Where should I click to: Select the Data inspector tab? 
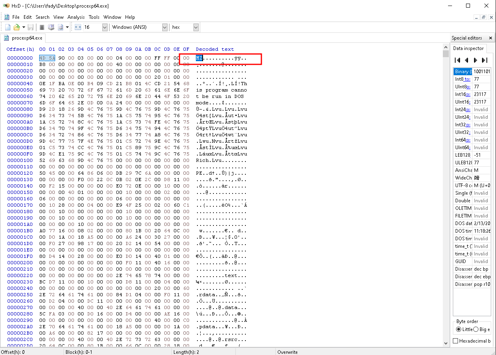pos(468,48)
